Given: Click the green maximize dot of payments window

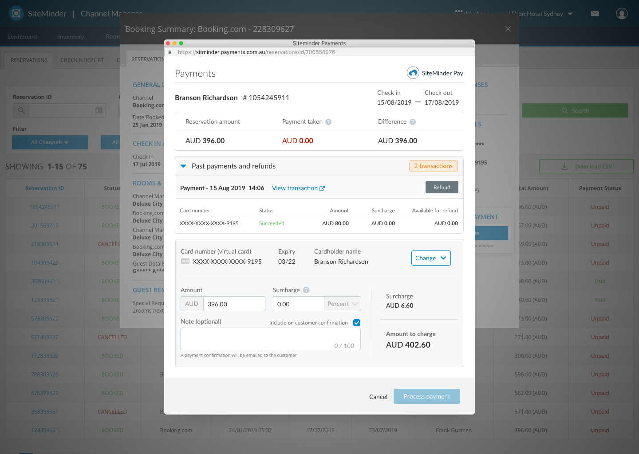Looking at the screenshot, I should tap(181, 43).
